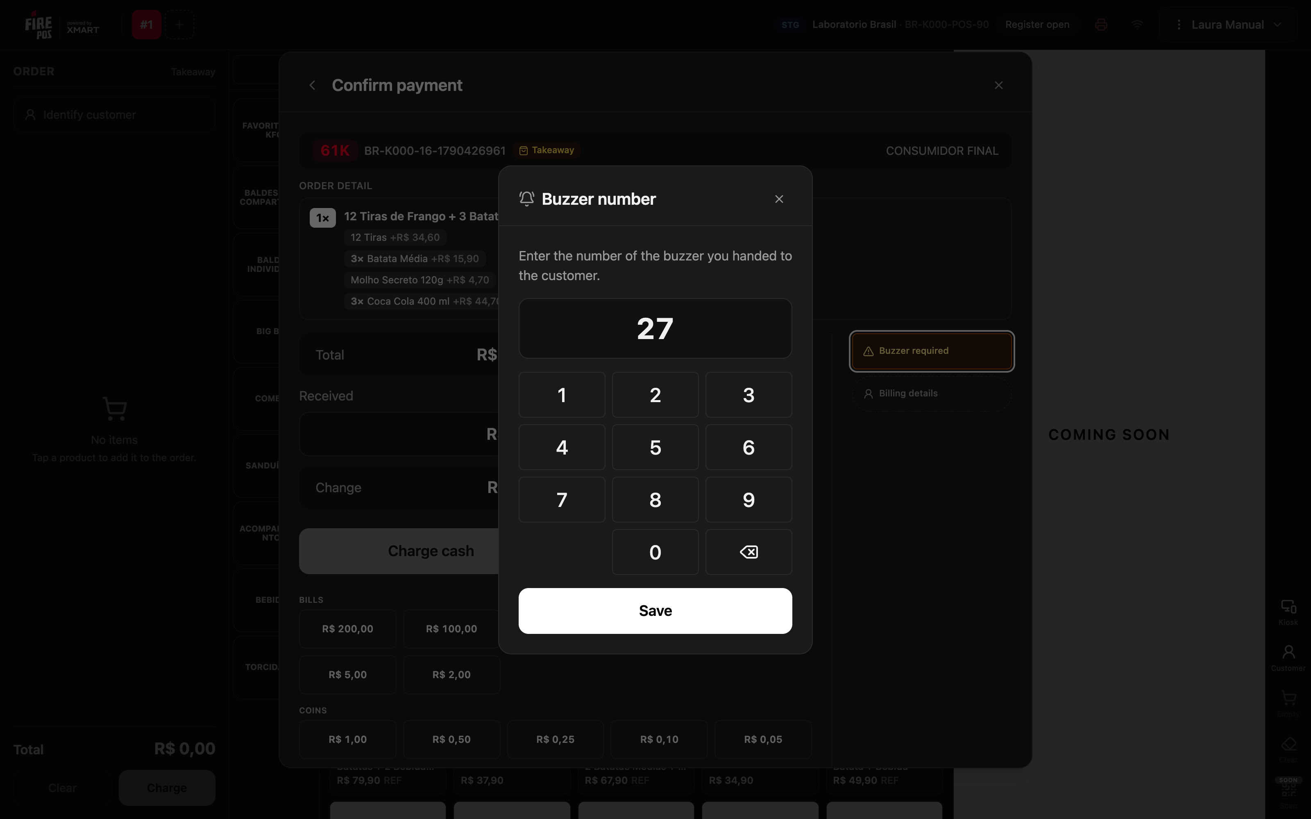The height and width of the screenshot is (819, 1311).
Task: Click the Charge cash button
Action: [431, 552]
